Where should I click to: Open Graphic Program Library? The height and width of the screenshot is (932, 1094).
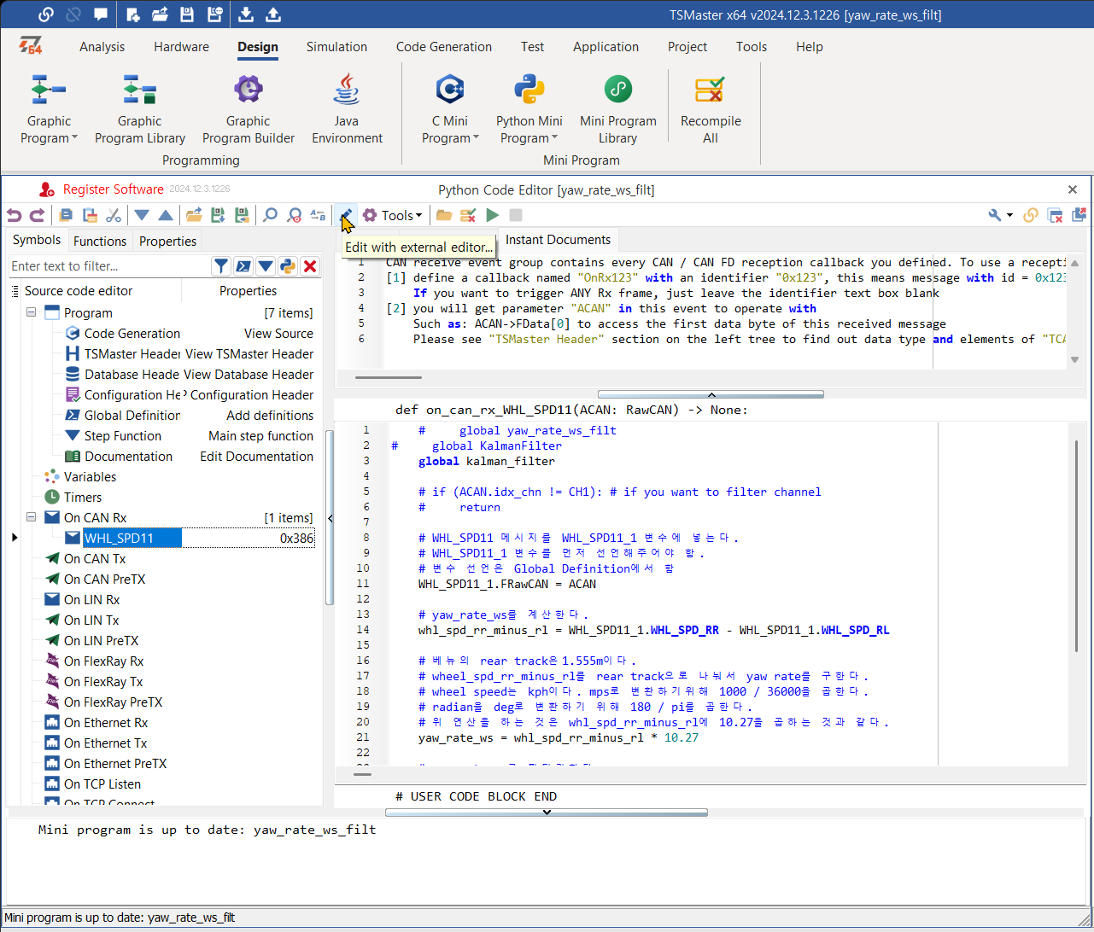pyautogui.click(x=140, y=109)
